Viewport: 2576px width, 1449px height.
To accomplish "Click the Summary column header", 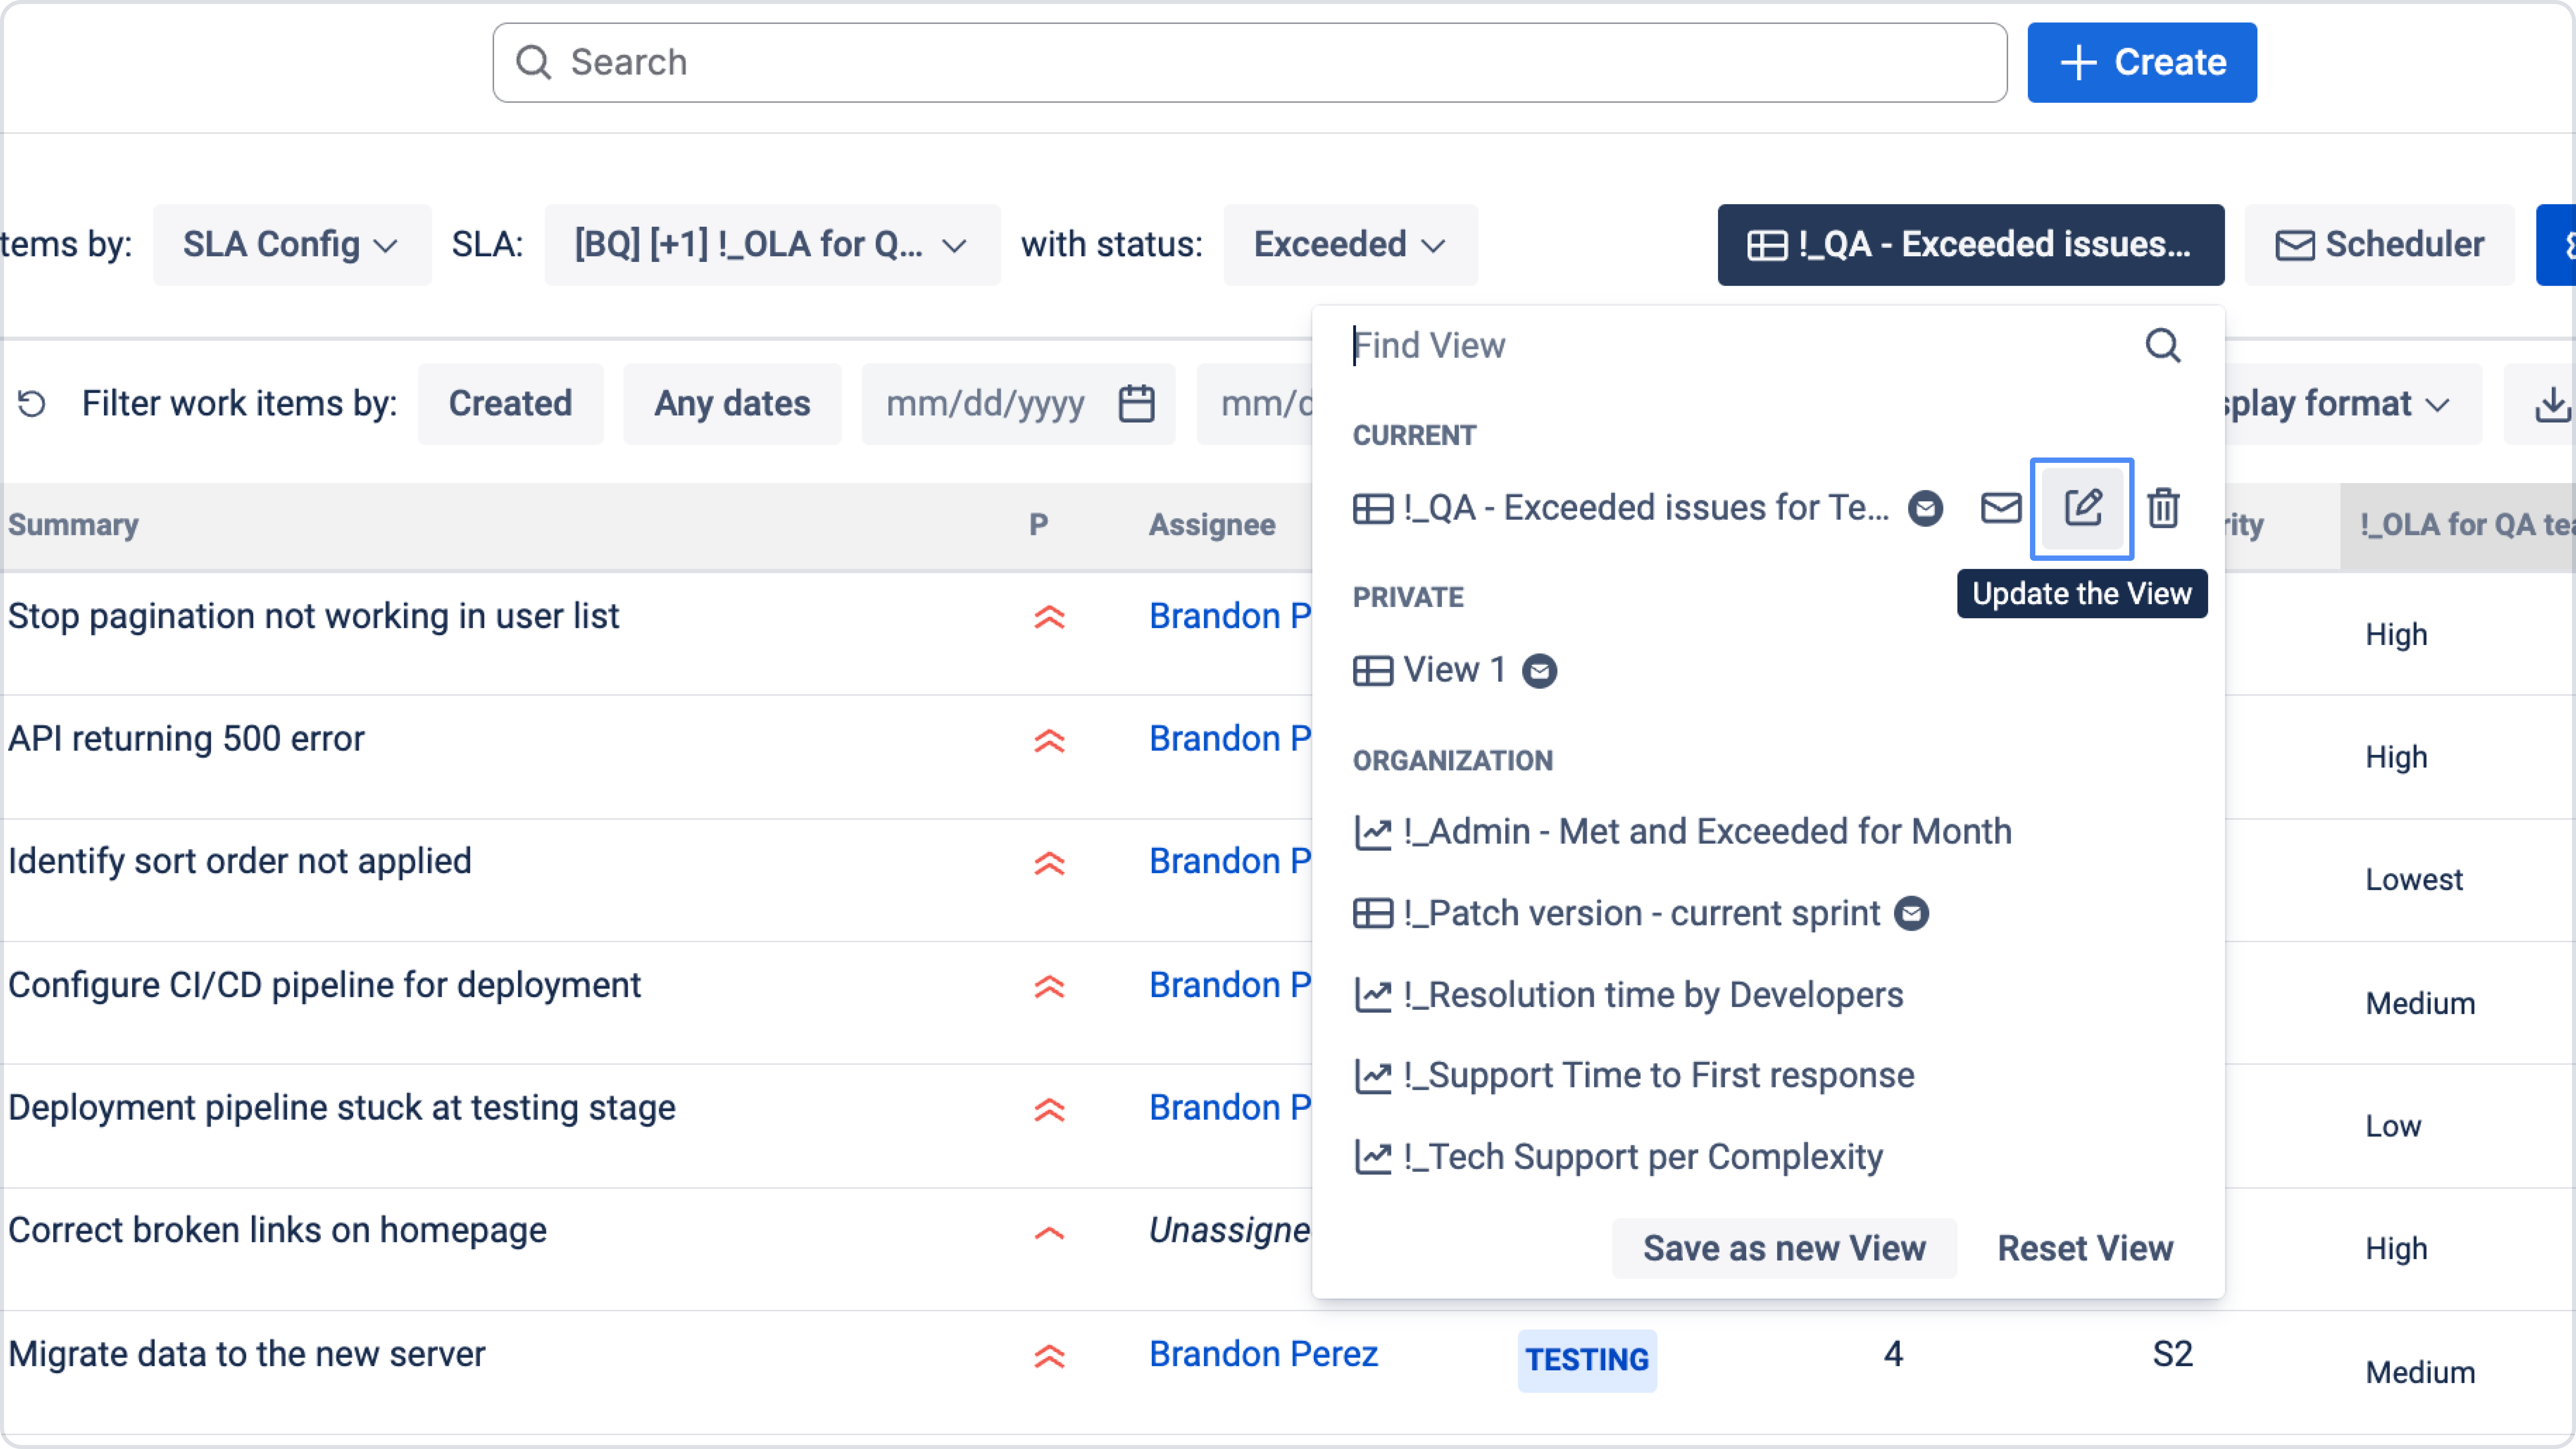I will [x=73, y=525].
